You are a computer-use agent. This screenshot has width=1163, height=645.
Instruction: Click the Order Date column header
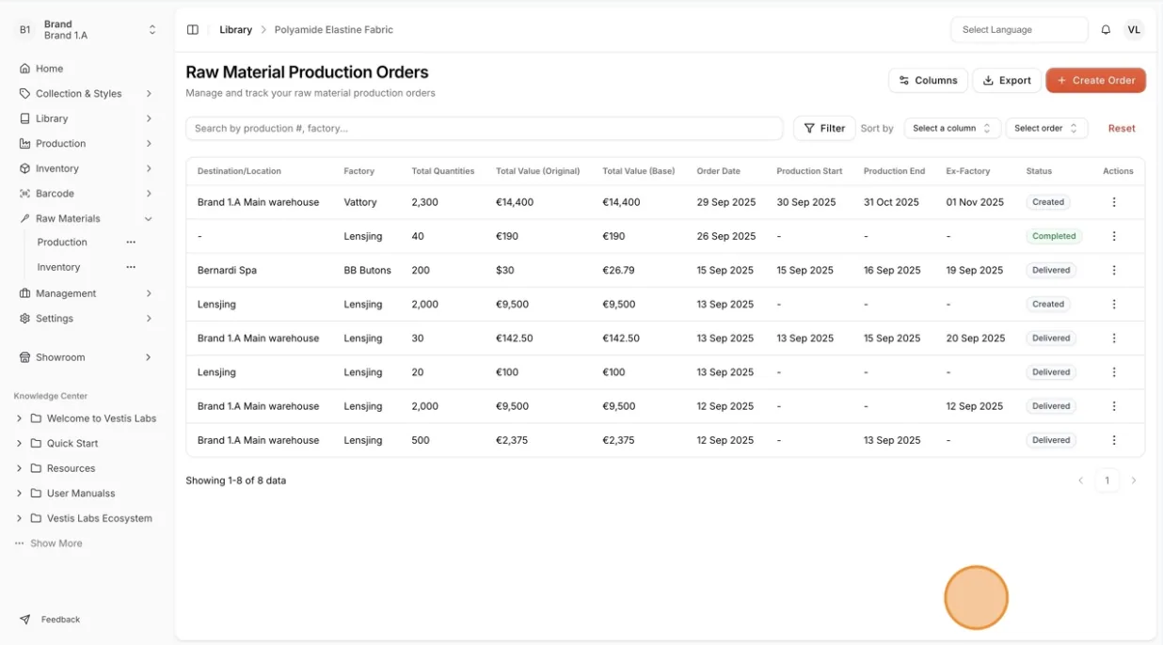pyautogui.click(x=718, y=171)
